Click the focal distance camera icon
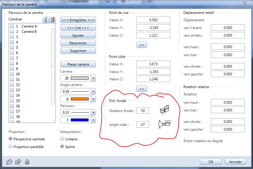Image resolution: width=253 pixels, height=169 pixels. [164, 109]
